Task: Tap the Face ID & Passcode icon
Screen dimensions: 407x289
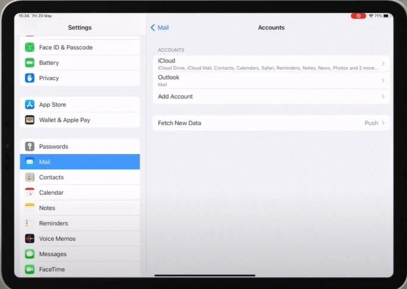Action: click(30, 47)
